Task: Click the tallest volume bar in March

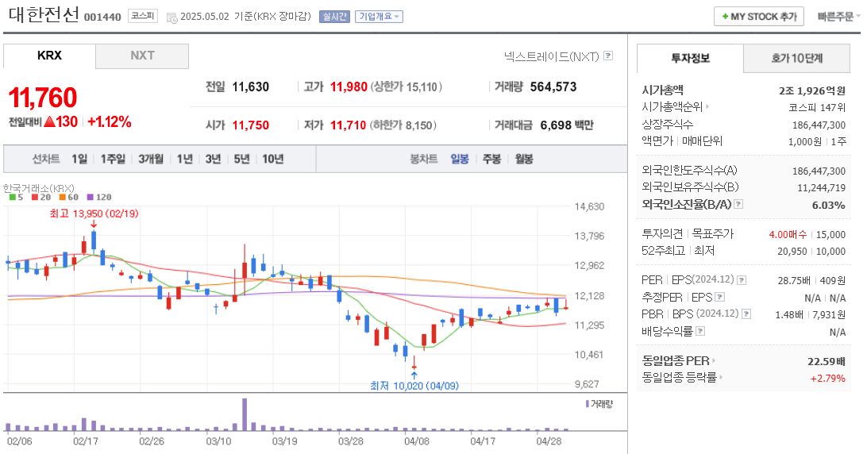Action: pos(245,414)
